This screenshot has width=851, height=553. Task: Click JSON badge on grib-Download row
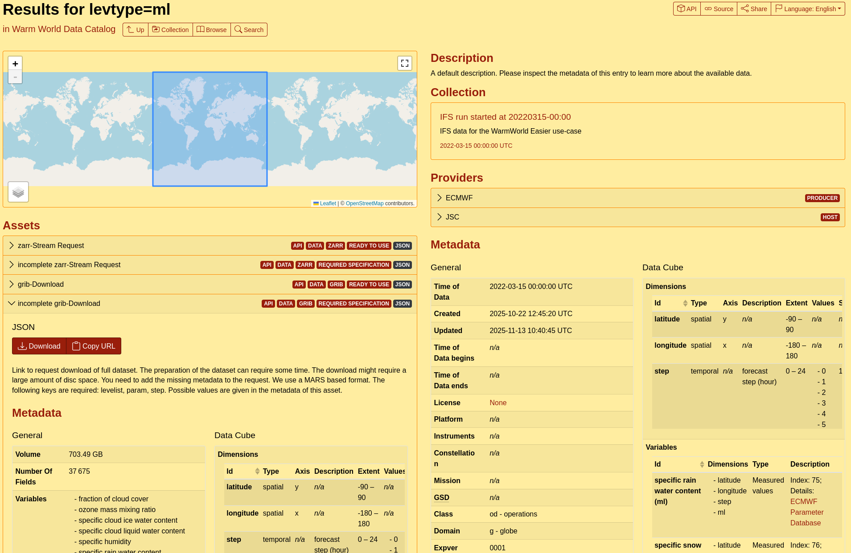[x=402, y=285]
